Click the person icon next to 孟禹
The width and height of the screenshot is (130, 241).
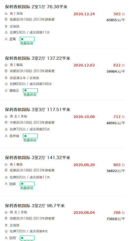(x=6, y=39)
